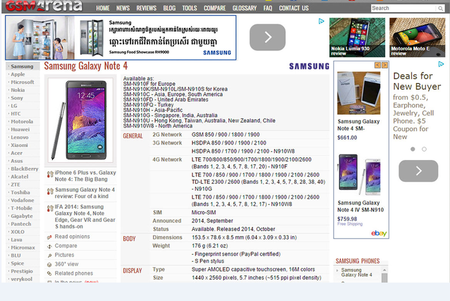Open the 360° view cube icon
The height and width of the screenshot is (301, 450).
click(49, 265)
